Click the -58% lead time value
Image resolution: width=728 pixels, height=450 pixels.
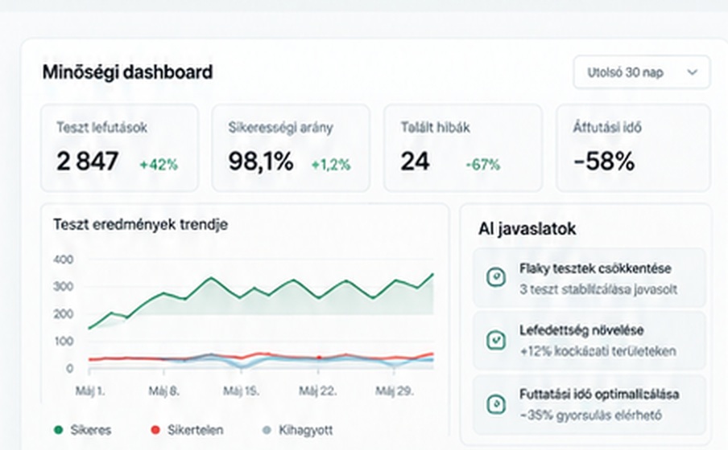(x=604, y=162)
